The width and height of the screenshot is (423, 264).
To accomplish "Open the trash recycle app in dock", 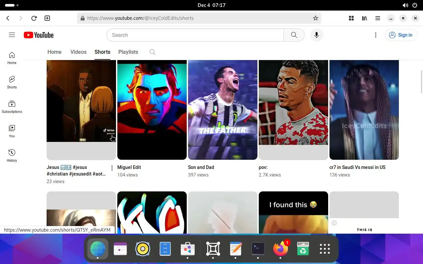I will coord(303,249).
